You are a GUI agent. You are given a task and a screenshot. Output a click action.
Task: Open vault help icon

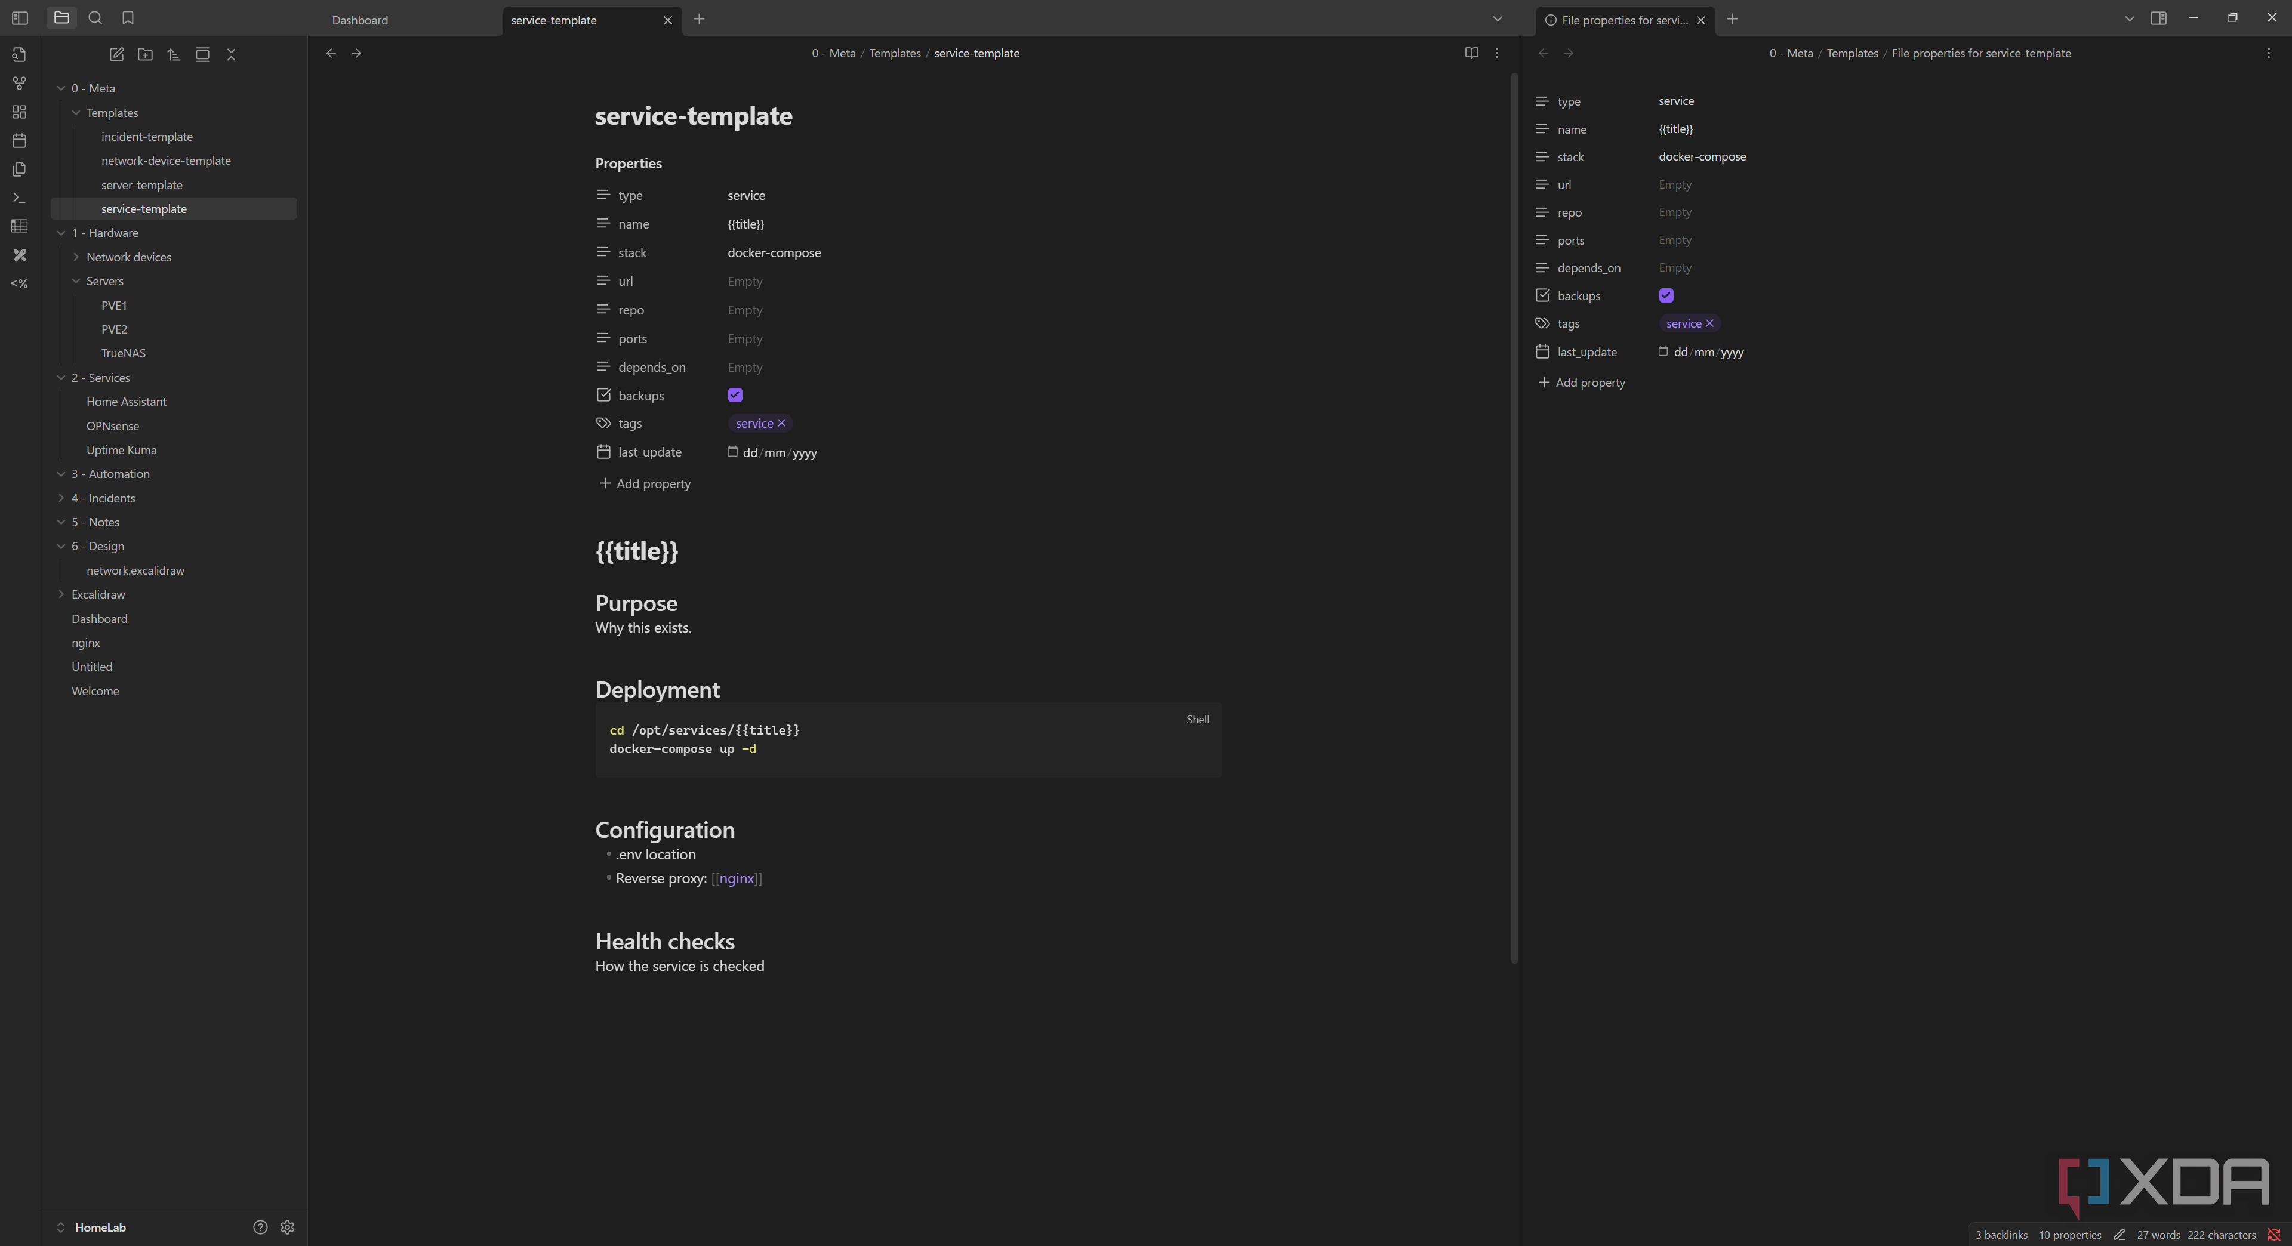point(260,1228)
